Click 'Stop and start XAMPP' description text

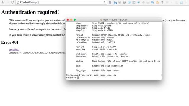point(104,47)
